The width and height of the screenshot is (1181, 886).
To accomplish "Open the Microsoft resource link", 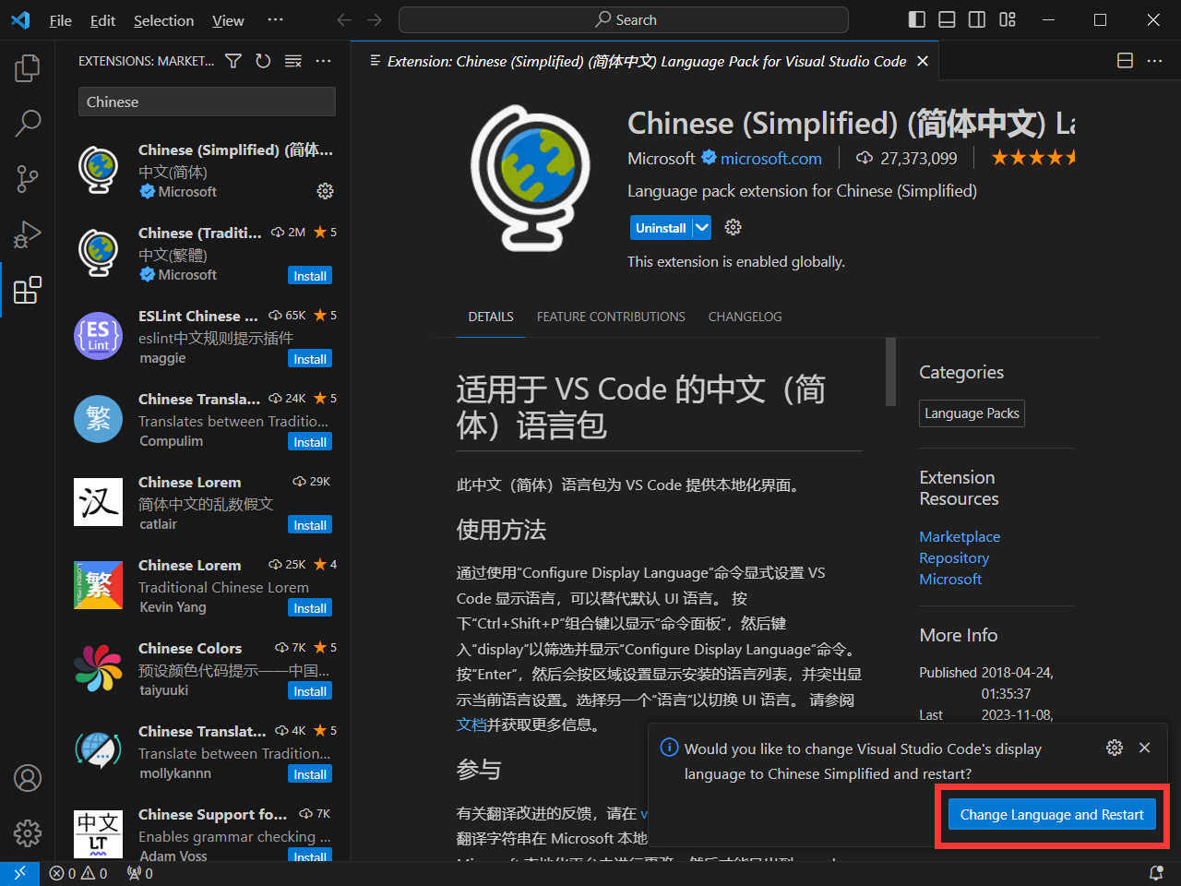I will [x=950, y=579].
